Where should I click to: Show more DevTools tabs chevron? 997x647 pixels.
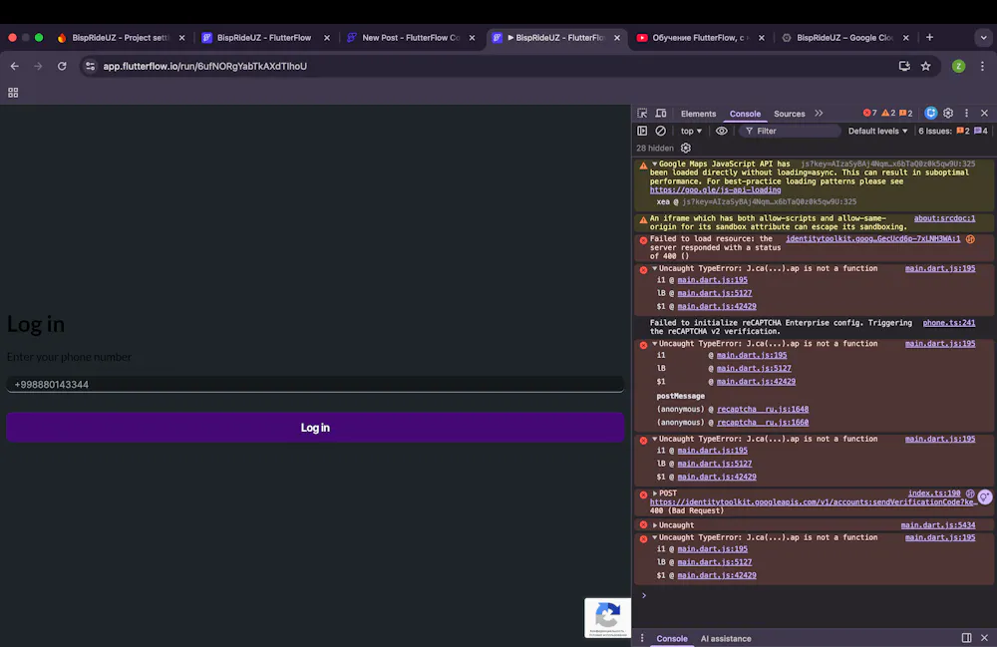tap(819, 113)
